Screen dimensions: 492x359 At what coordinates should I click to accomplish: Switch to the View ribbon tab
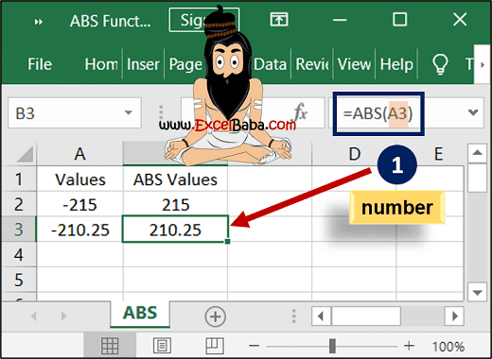coord(354,64)
